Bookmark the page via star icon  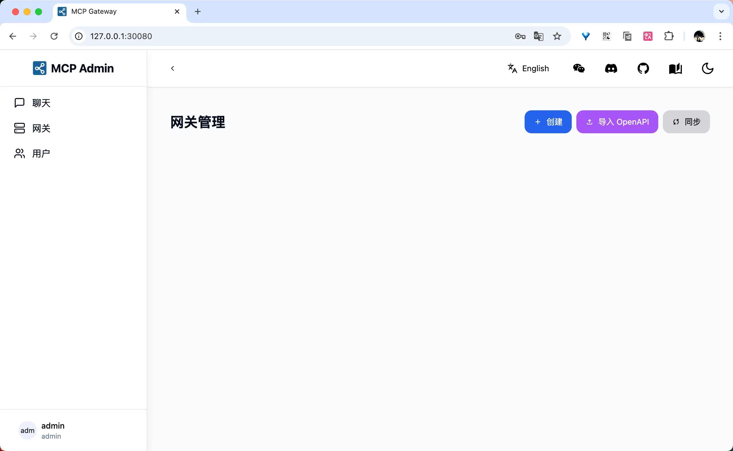point(557,36)
